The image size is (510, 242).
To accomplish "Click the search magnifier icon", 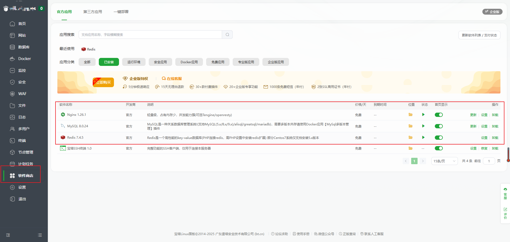I will click(227, 35).
